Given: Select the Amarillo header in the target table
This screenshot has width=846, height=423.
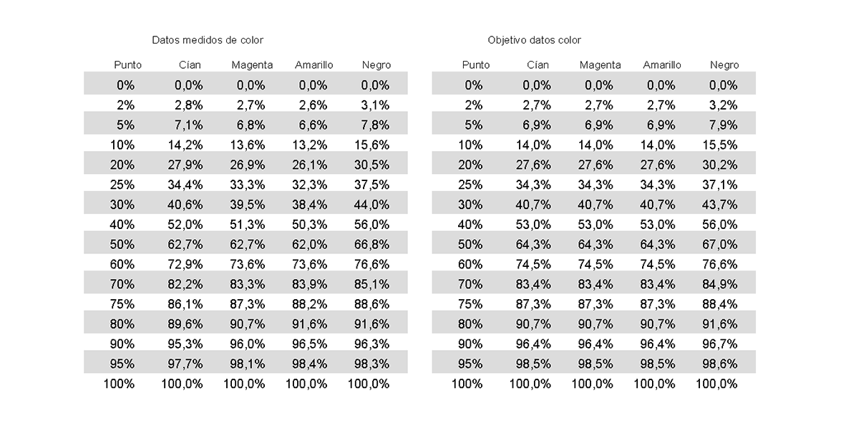Looking at the screenshot, I should pos(662,64).
